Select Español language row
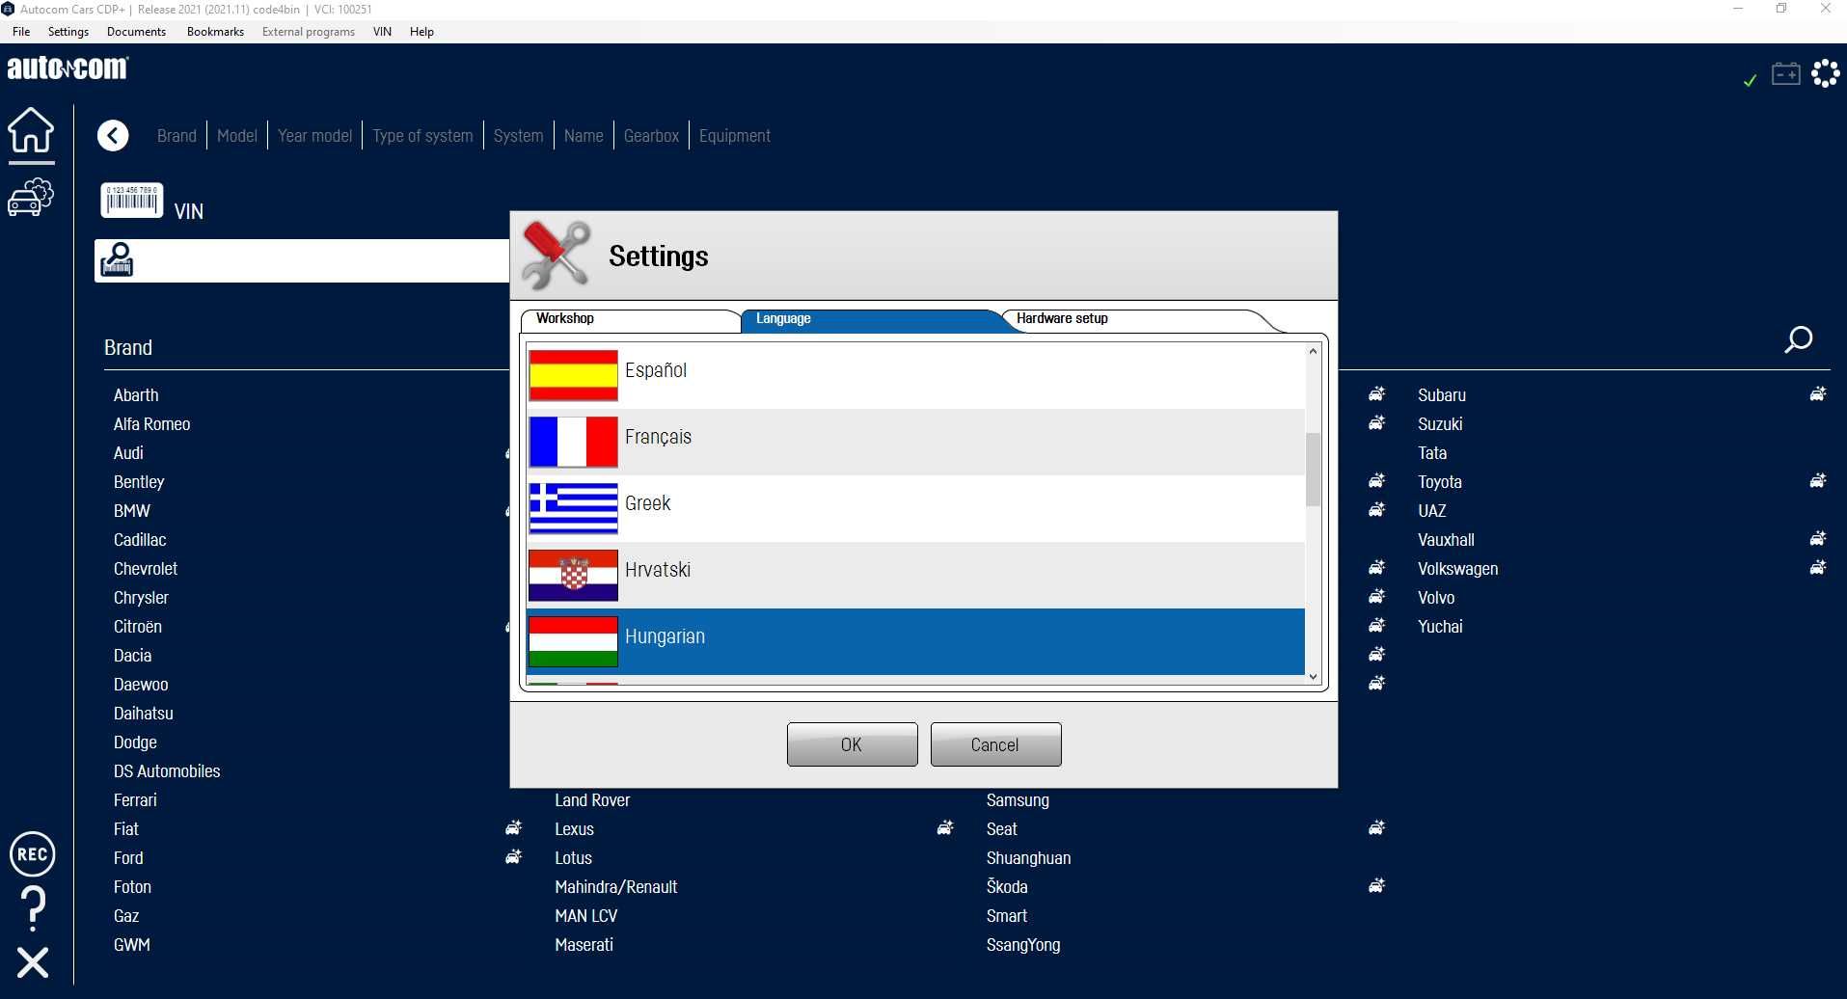1847x999 pixels. [x=916, y=375]
